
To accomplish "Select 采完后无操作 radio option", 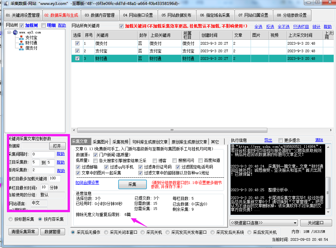I will pyautogui.click(x=73, y=232).
